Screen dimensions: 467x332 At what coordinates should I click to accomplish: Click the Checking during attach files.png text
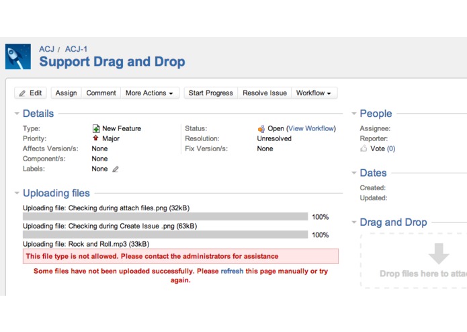118,208
